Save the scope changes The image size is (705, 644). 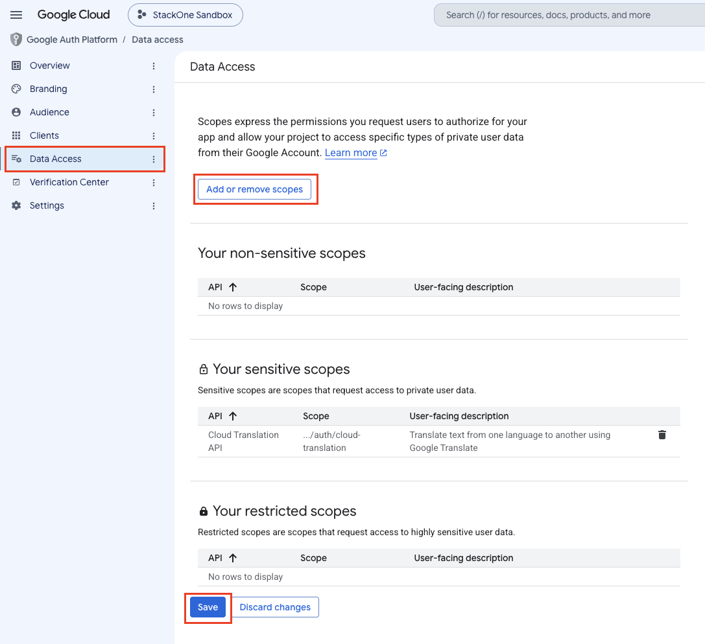pyautogui.click(x=208, y=607)
